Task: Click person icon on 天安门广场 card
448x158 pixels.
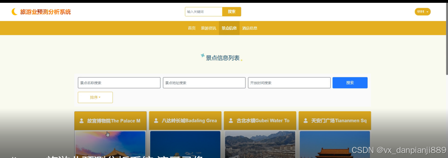Action: 306,121
